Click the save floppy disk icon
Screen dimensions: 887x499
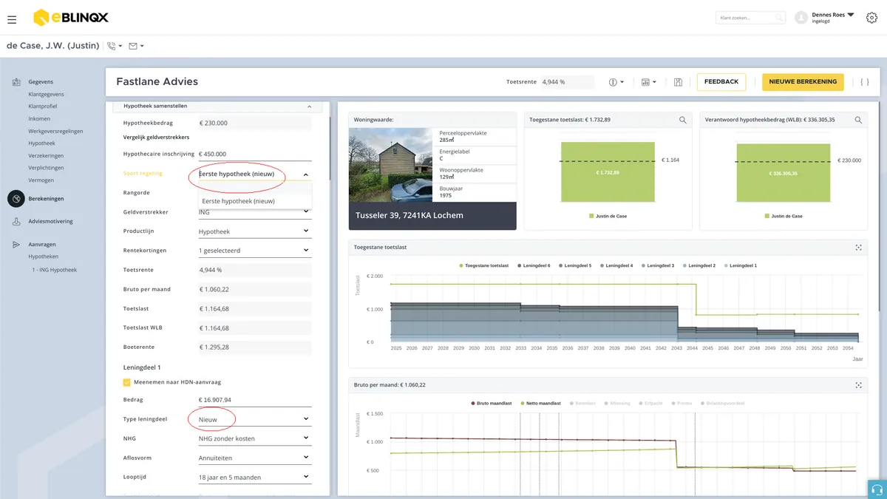point(678,82)
